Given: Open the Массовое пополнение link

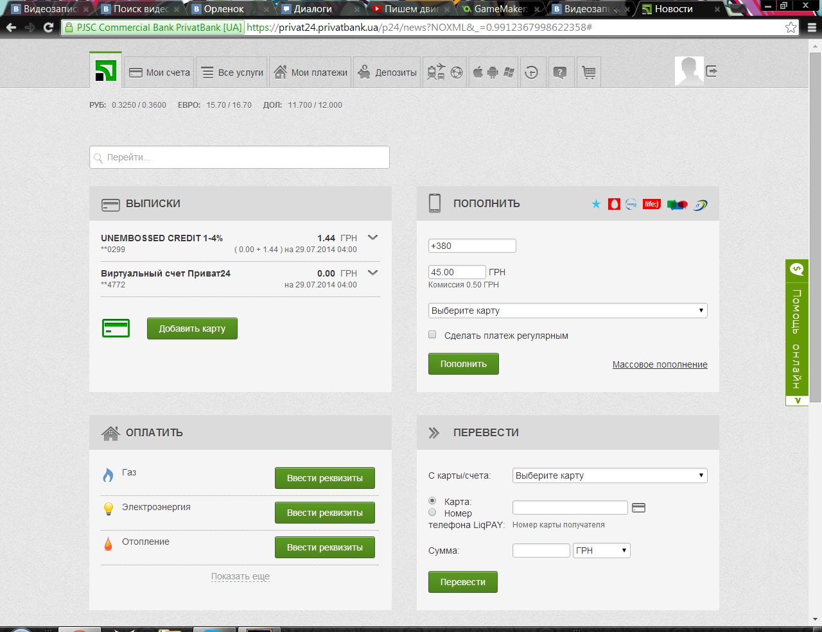Looking at the screenshot, I should point(660,364).
